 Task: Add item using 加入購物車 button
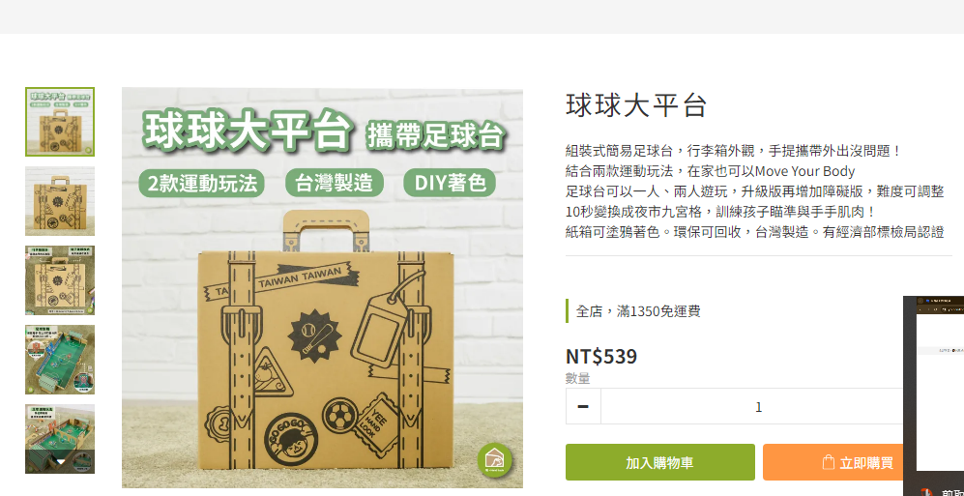click(x=660, y=462)
